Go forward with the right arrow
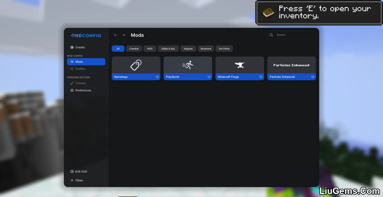 click(124, 35)
